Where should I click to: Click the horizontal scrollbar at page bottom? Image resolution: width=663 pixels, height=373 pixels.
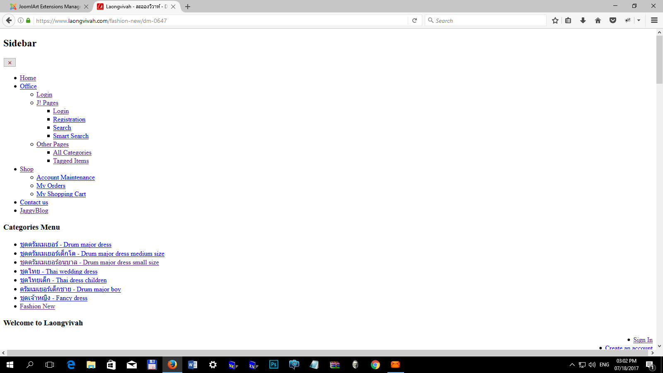[327, 353]
